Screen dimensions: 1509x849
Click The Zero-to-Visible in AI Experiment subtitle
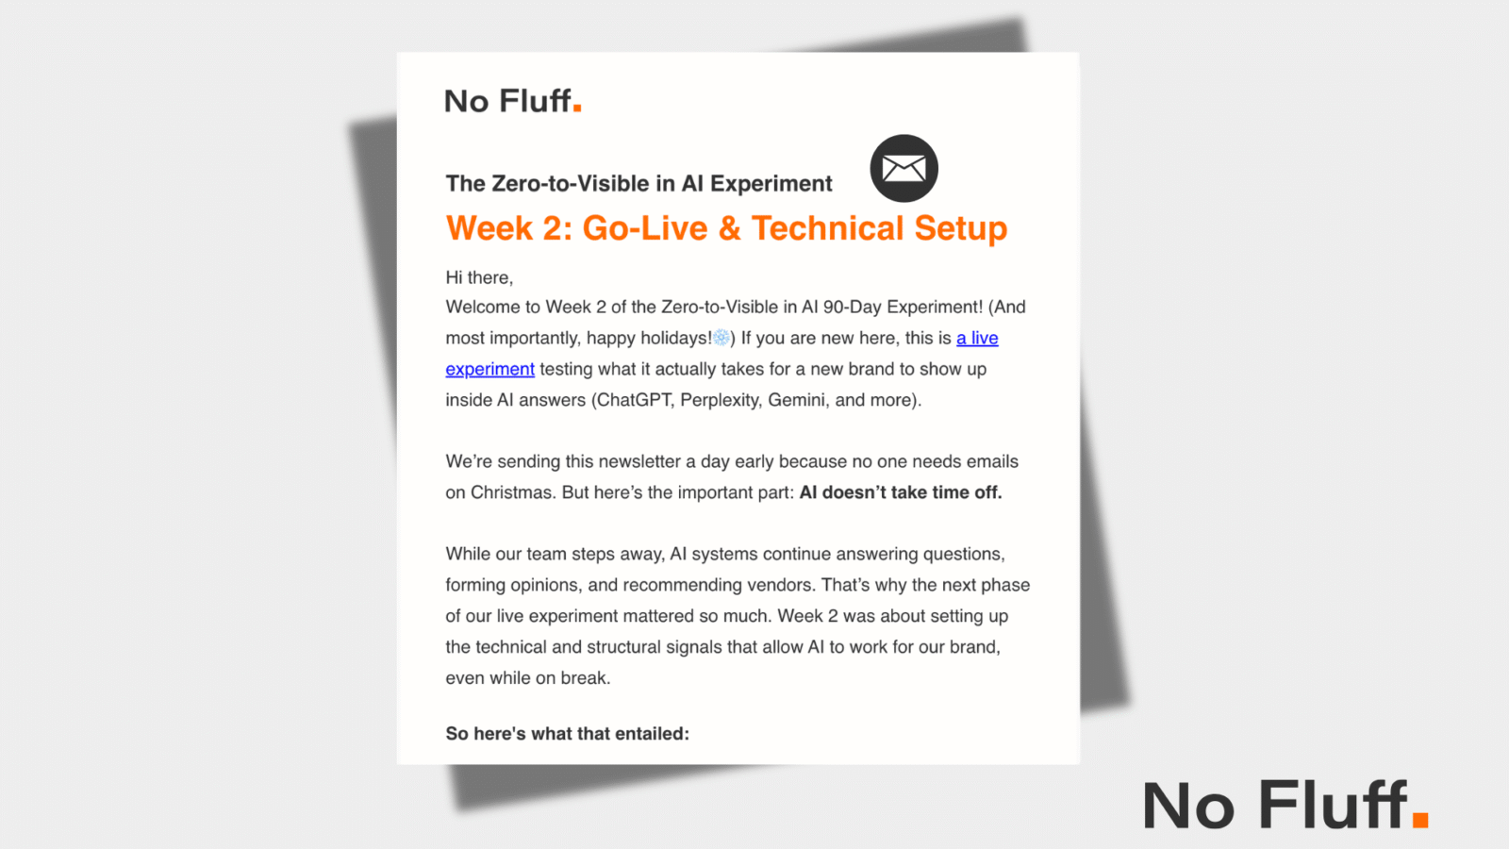pos(638,184)
